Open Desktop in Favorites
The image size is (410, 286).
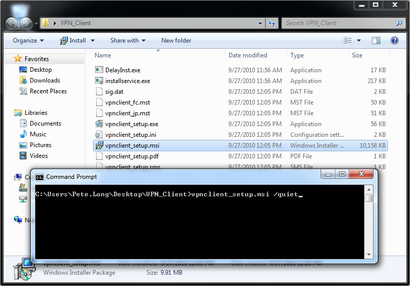41,70
